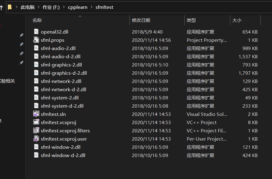Expand chevron after 此电脑 in path
This screenshot has height=179, width=272.
tap(39, 7)
